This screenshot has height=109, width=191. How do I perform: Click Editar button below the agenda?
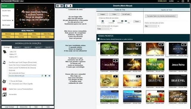click(x=36, y=107)
